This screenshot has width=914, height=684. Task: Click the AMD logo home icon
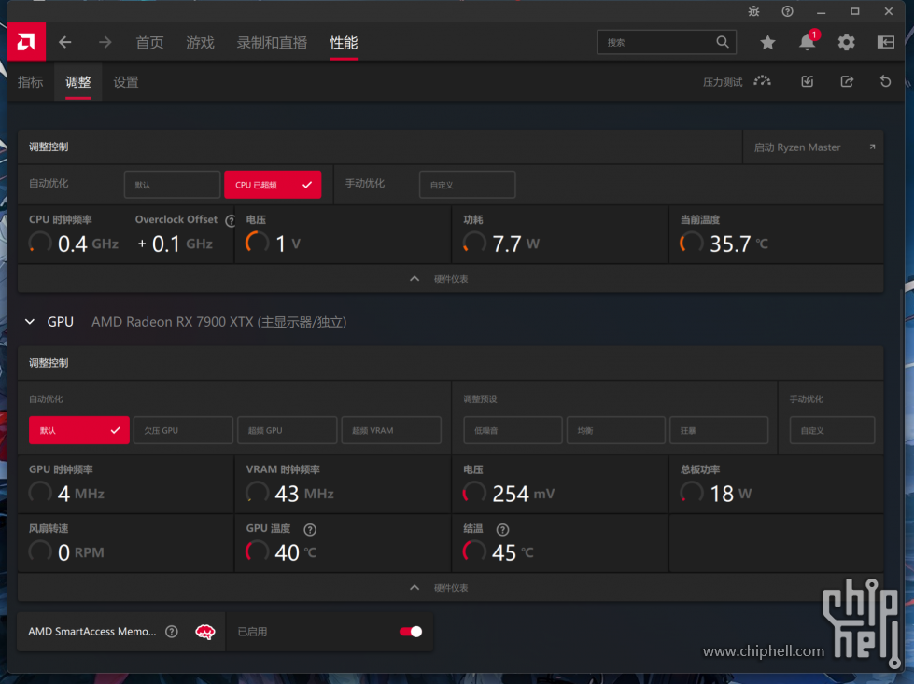[26, 42]
